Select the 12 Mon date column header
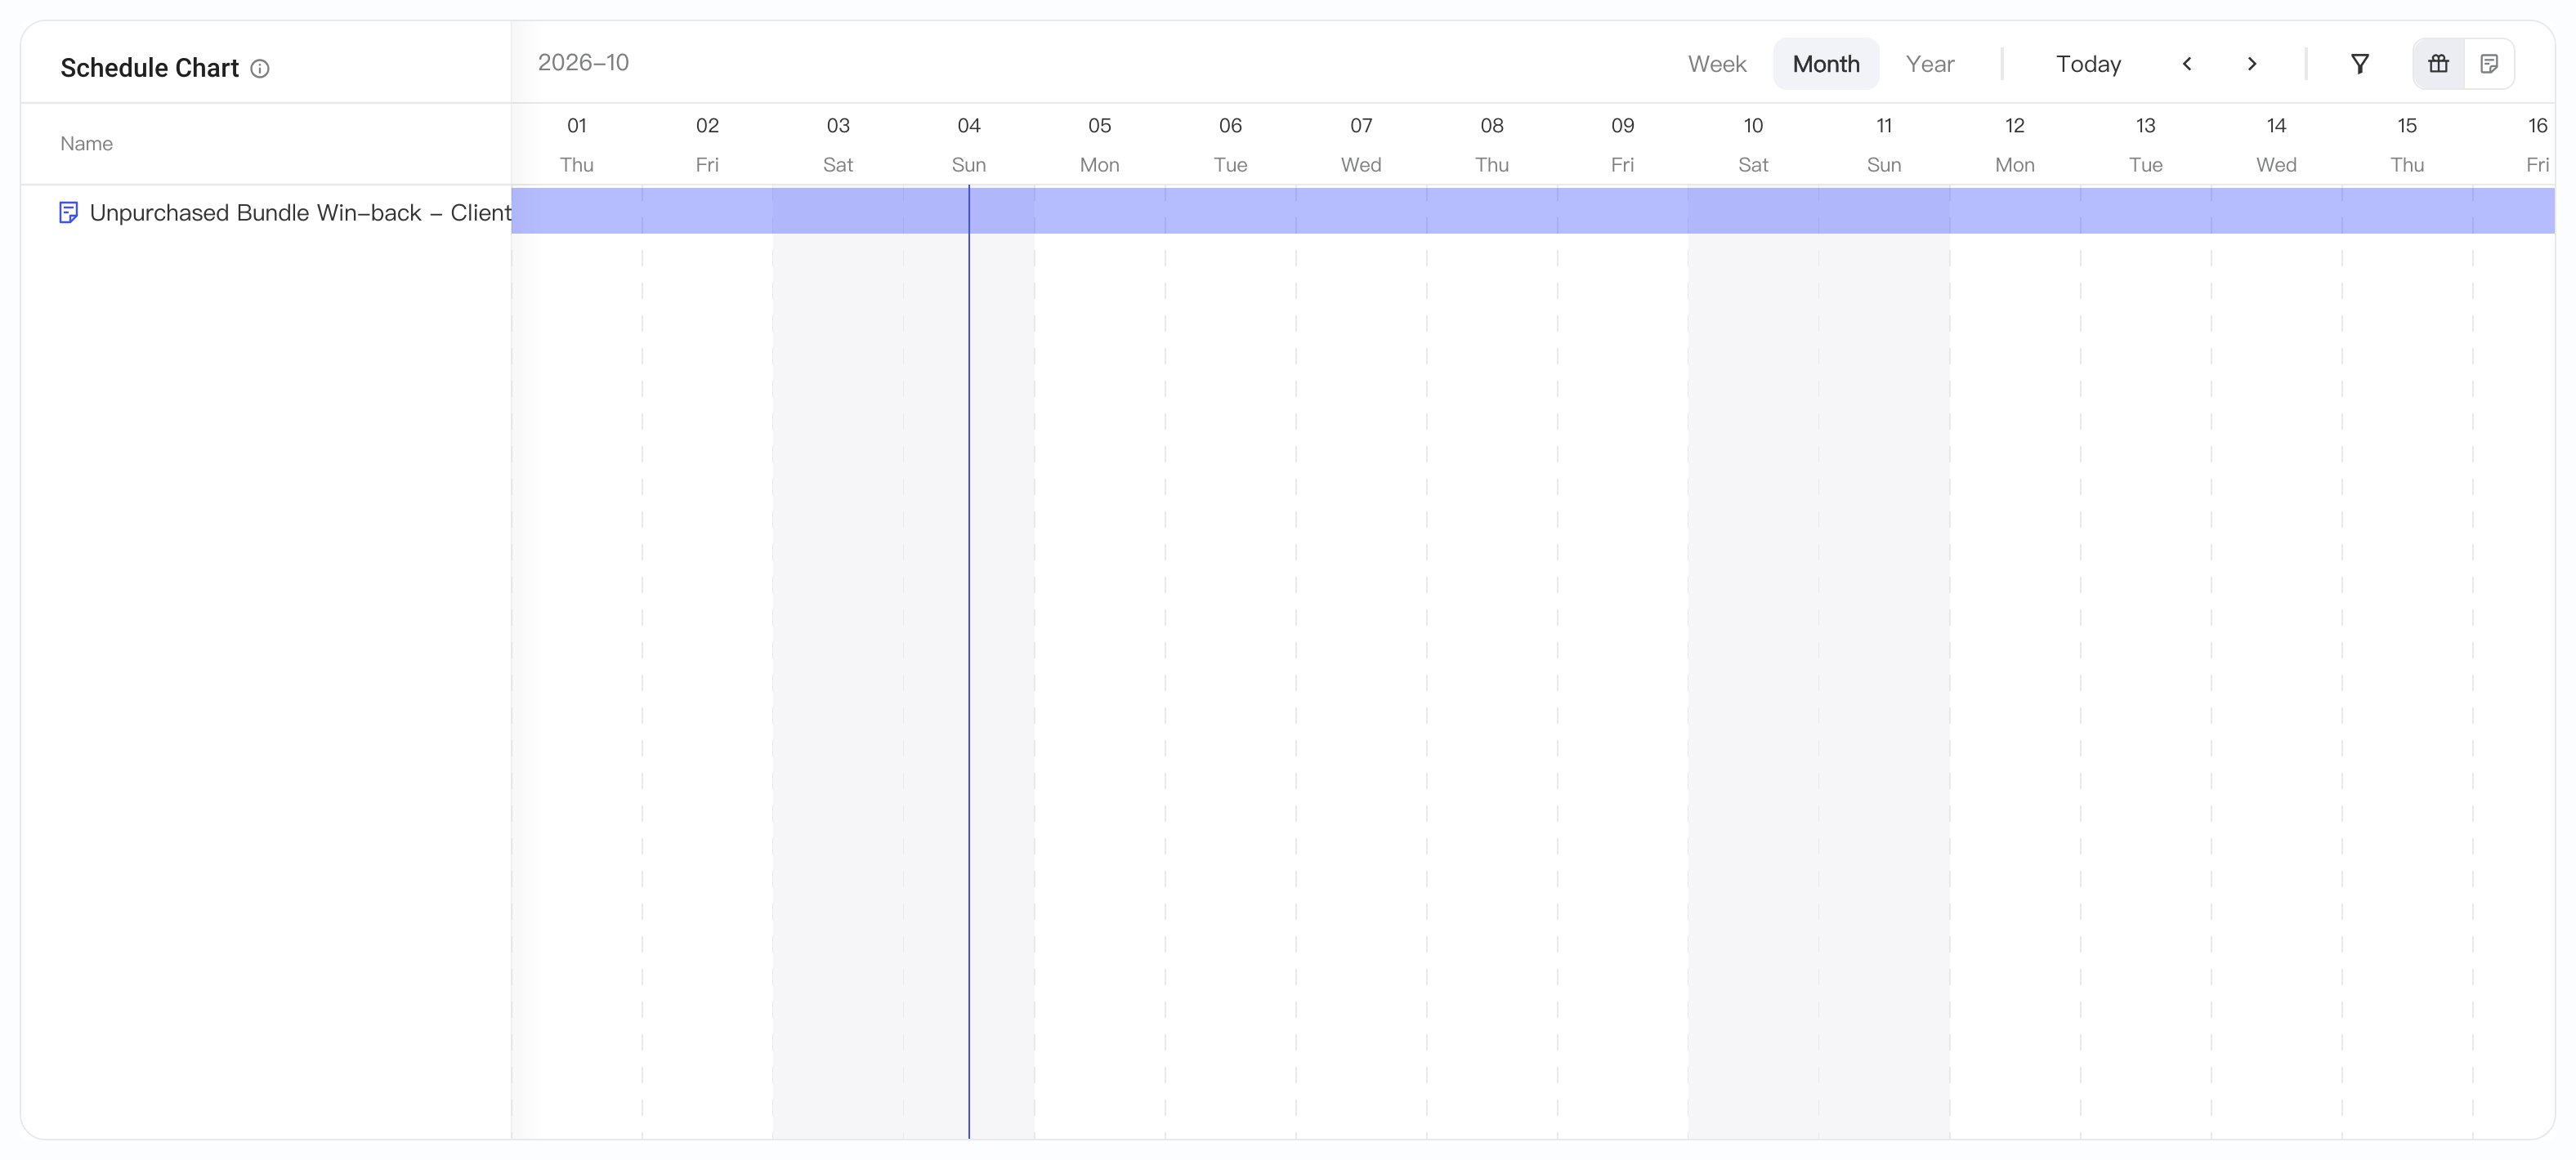This screenshot has height=1160, width=2576. click(2015, 145)
